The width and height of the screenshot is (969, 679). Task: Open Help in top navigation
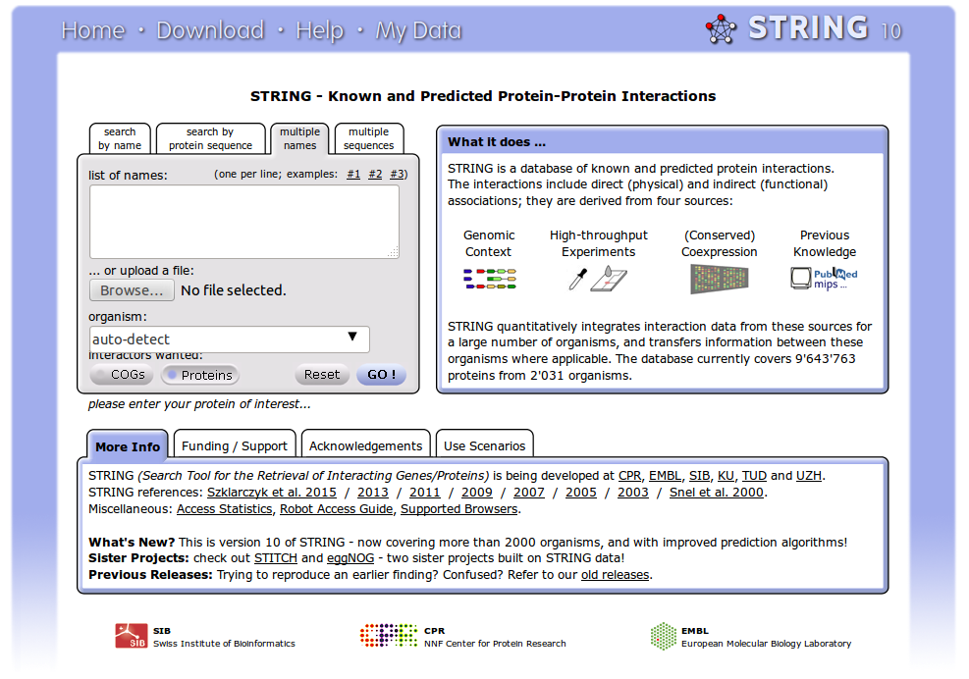click(x=319, y=30)
